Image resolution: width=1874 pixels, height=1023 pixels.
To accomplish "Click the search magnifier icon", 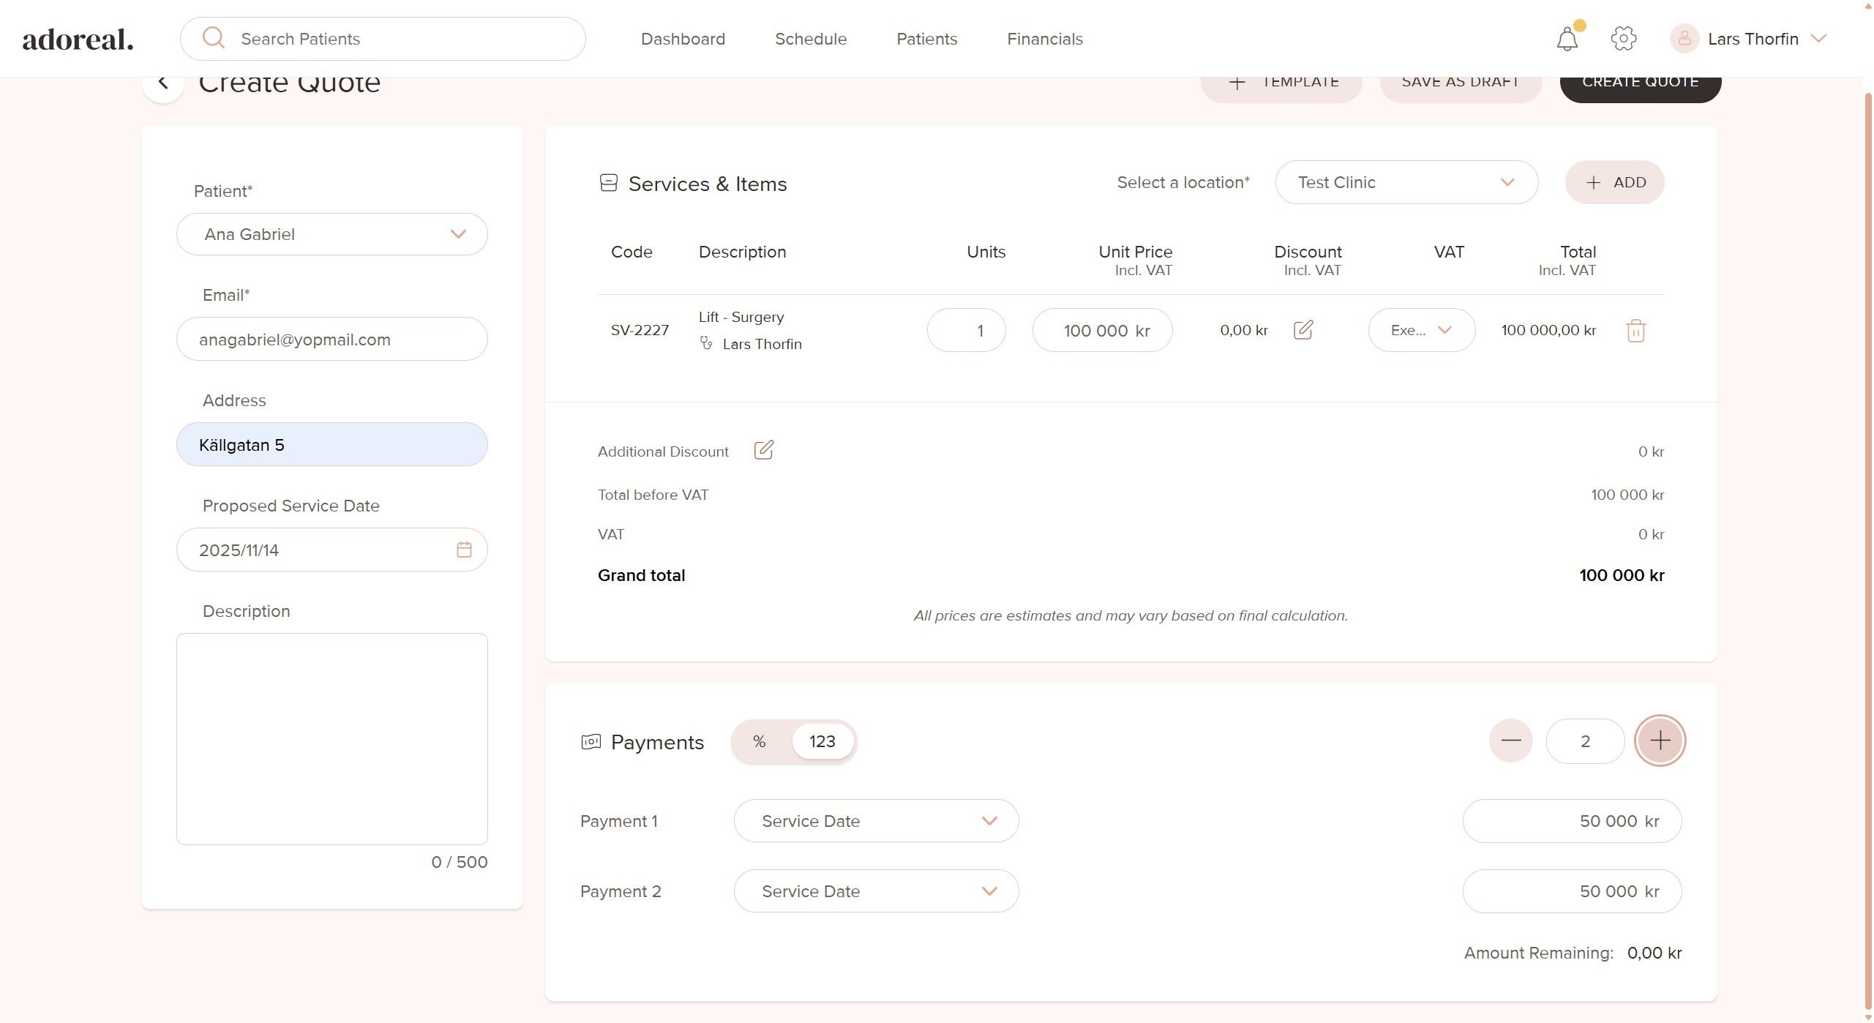I will [214, 38].
